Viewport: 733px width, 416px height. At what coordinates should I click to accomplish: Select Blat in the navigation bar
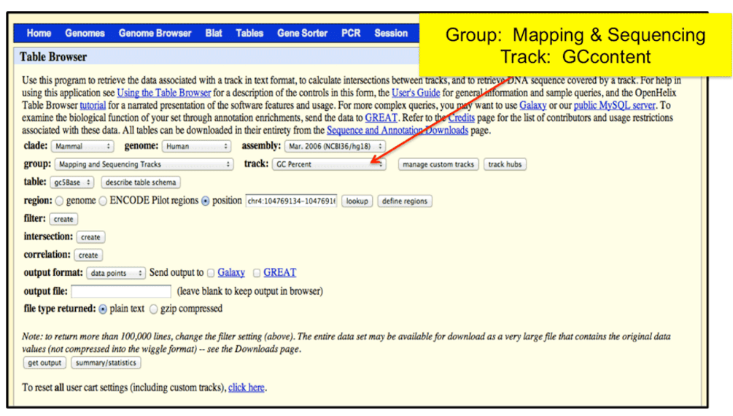coord(214,34)
